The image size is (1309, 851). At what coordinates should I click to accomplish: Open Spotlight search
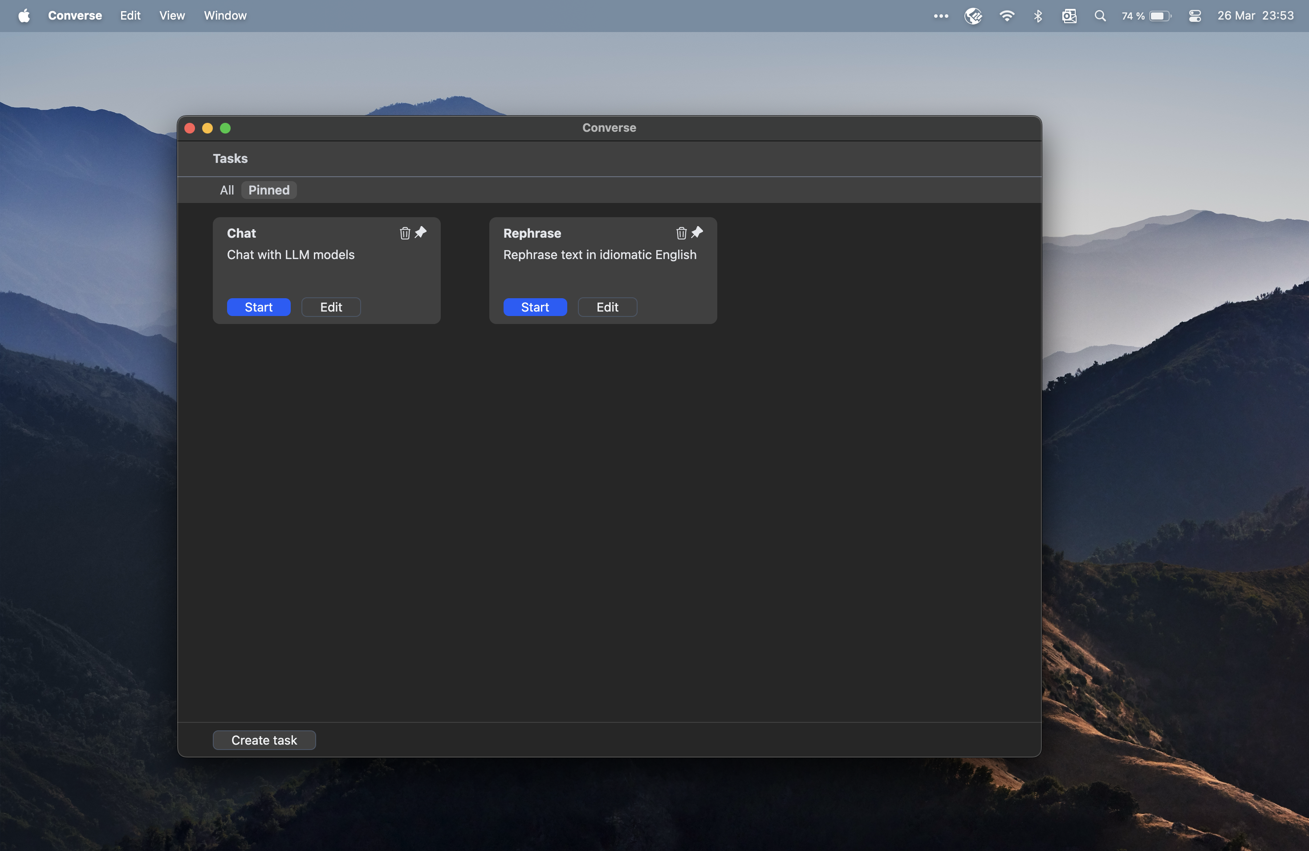tap(1100, 16)
